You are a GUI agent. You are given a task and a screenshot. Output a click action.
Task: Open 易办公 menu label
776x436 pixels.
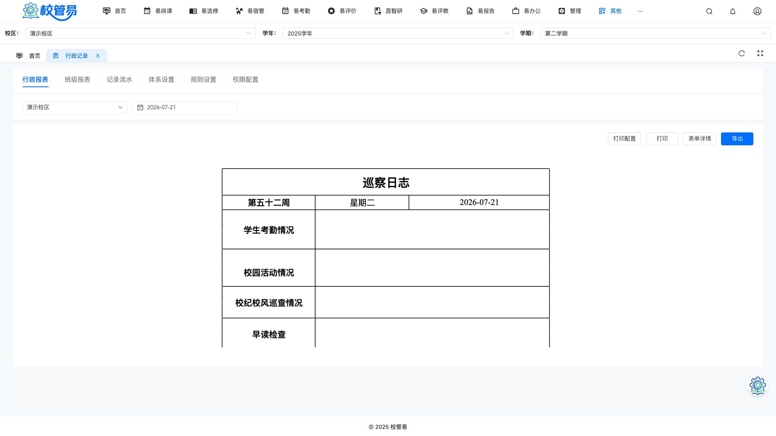pyautogui.click(x=532, y=11)
